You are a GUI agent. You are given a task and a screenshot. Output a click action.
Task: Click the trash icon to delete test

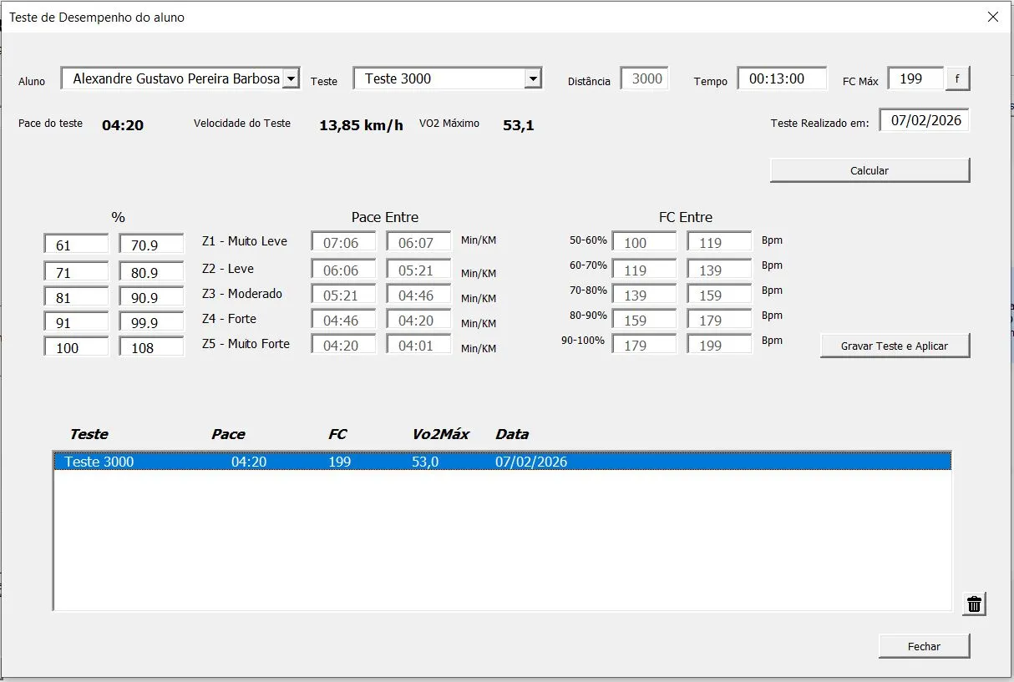[x=973, y=604]
